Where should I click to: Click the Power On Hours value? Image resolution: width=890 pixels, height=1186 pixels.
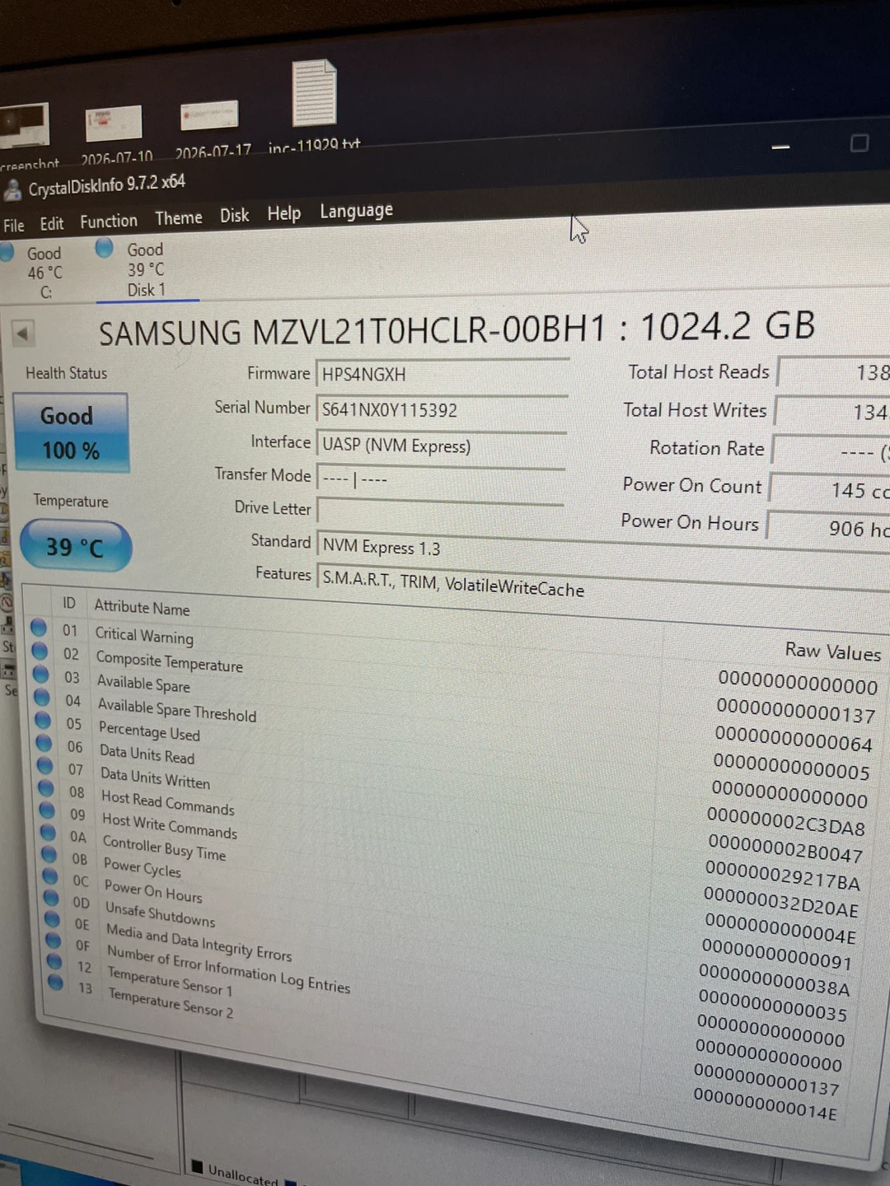pos(827,528)
